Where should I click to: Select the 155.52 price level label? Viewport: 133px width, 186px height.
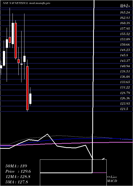point(125,34)
